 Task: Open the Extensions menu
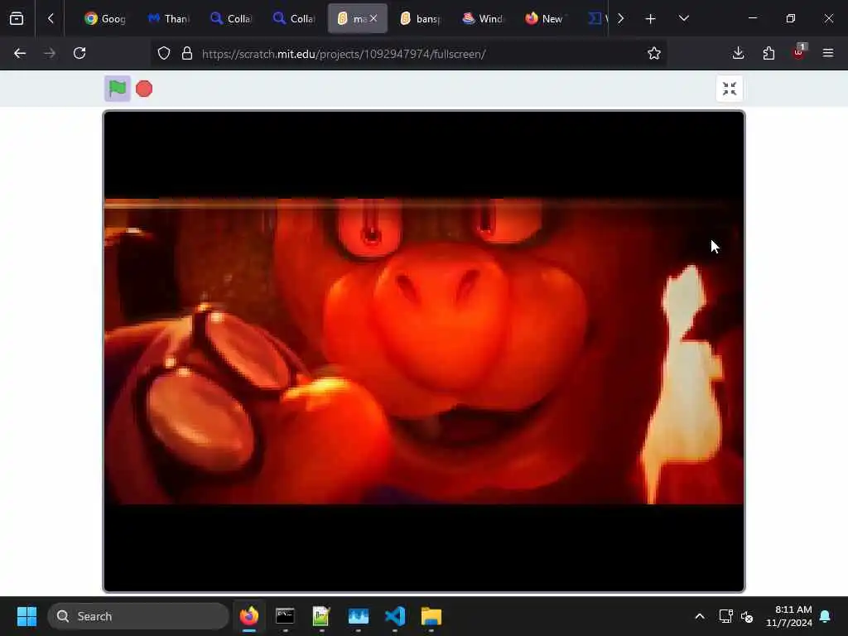coord(768,54)
